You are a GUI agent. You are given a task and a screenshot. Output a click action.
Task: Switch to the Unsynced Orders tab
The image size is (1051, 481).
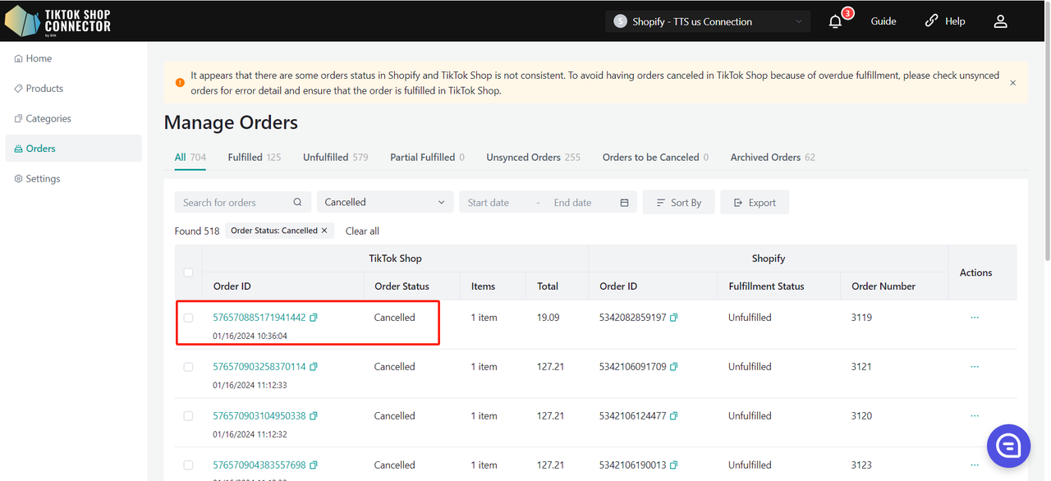click(533, 158)
